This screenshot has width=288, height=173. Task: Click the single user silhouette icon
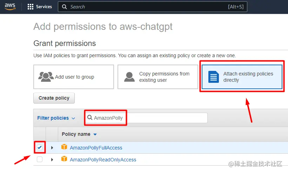click(129, 77)
